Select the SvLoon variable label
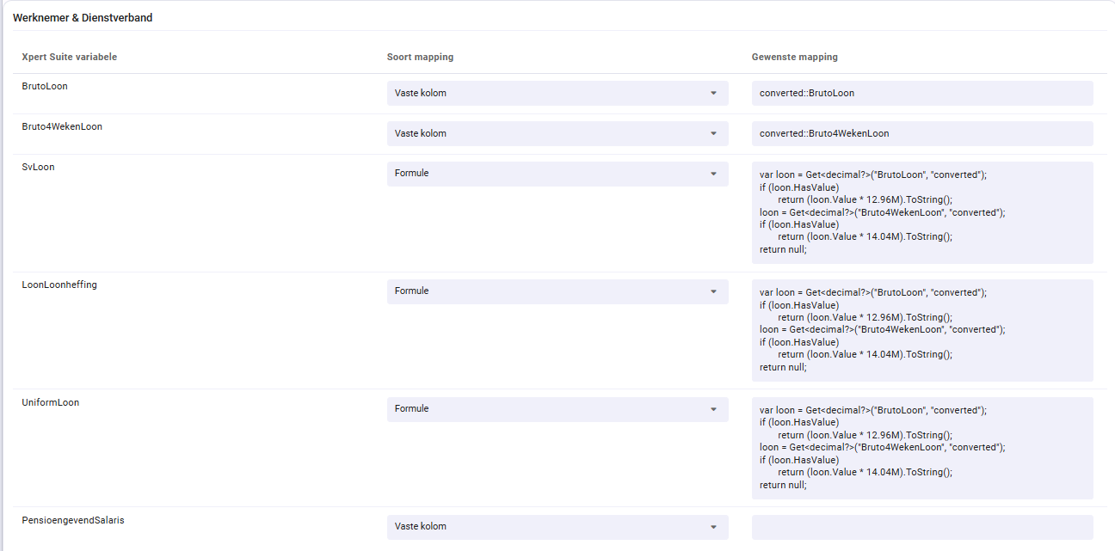Image resolution: width=1115 pixels, height=551 pixels. pos(38,167)
